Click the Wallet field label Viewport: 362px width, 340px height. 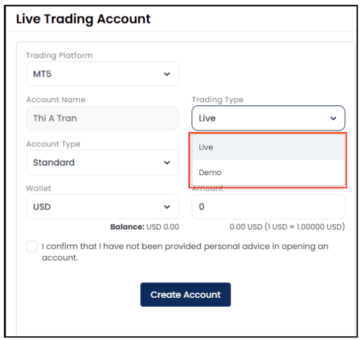point(38,188)
